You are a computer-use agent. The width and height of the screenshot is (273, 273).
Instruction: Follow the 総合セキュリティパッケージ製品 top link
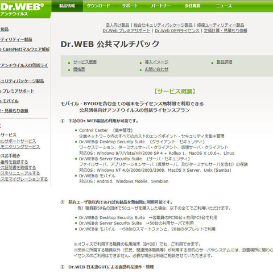click(163, 25)
